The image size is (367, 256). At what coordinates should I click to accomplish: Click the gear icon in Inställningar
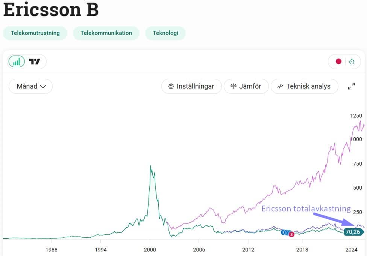coord(171,86)
